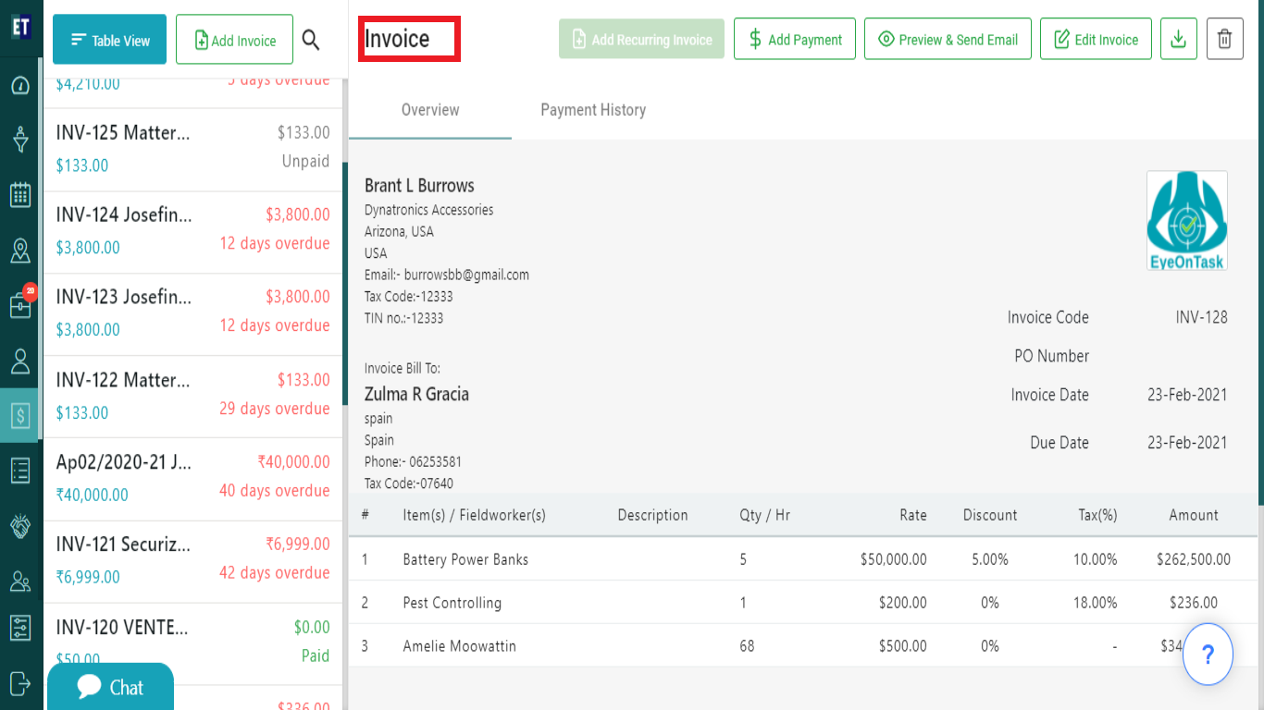Click the Zulma R Gracia bill-to name
This screenshot has width=1264, height=710.
point(416,394)
